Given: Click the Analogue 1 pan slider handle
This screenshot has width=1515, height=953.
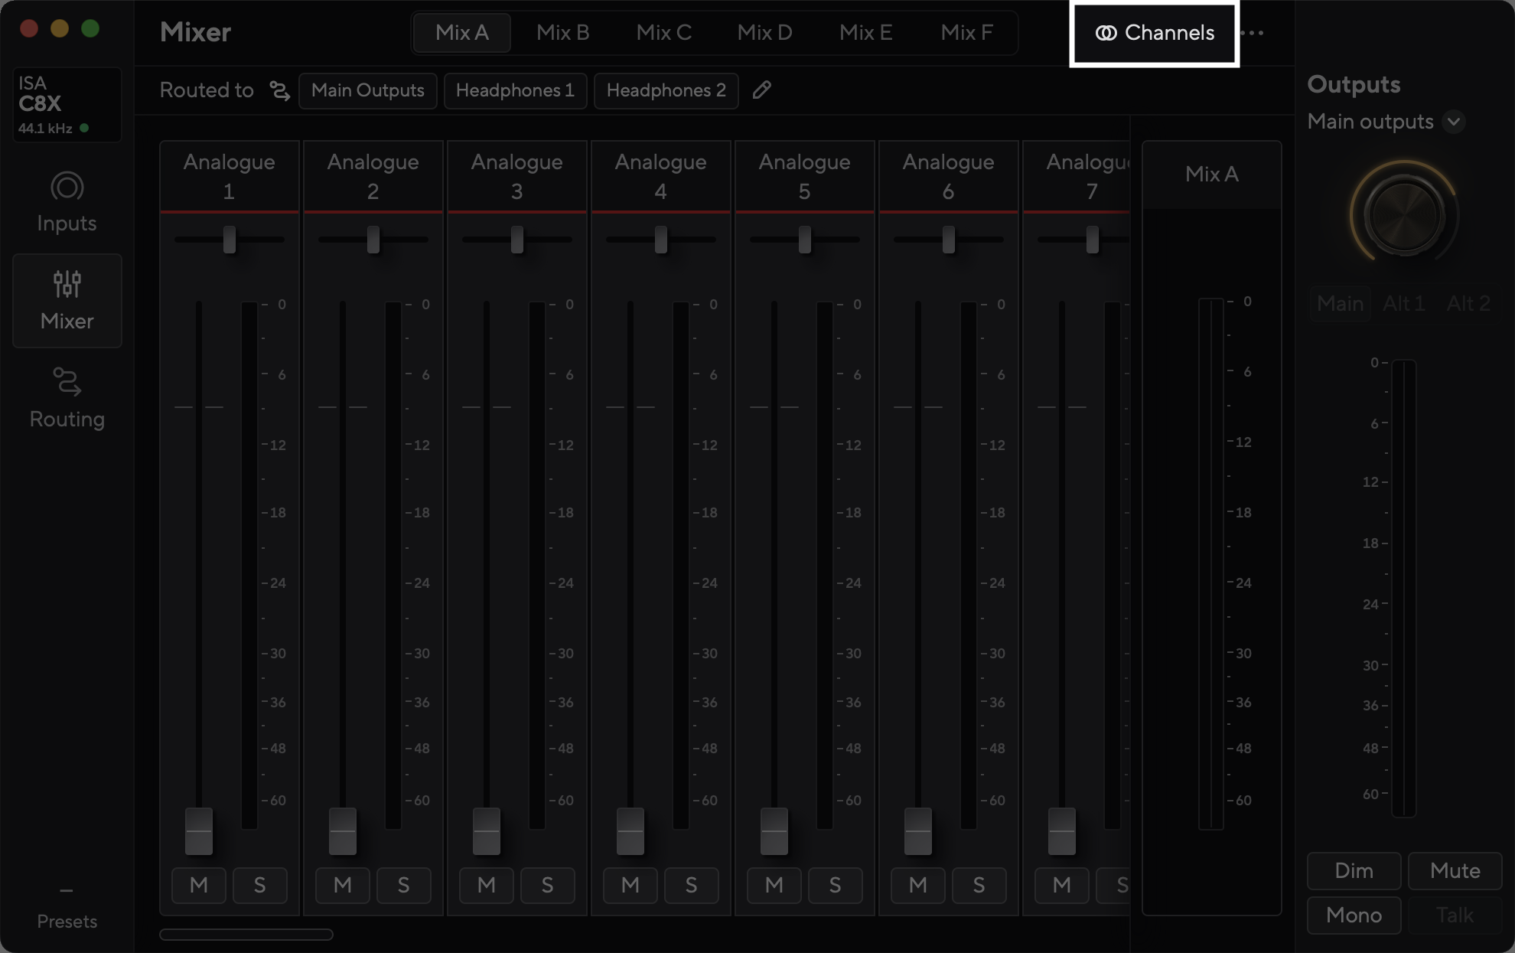Looking at the screenshot, I should (x=230, y=240).
